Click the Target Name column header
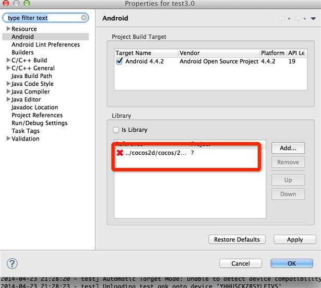This screenshot has width=321, height=288. 146,53
